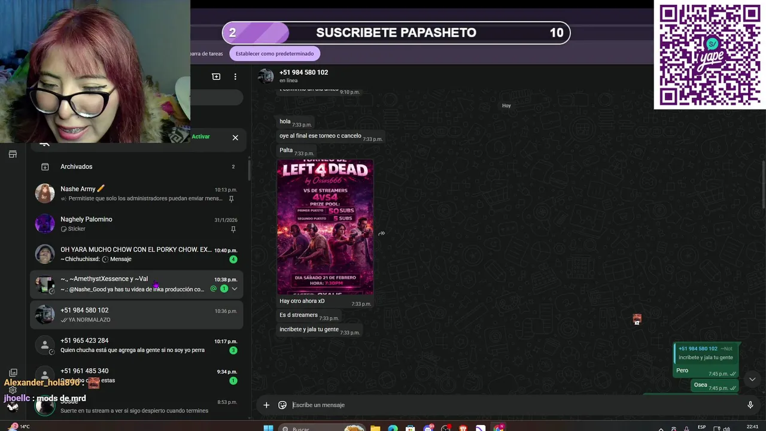766x431 pixels.
Task: Click unread badge on +51 961 485 340
Action: tap(233, 381)
